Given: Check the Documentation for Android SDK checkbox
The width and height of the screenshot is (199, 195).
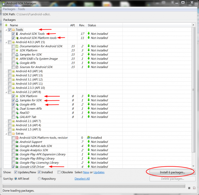Looking at the screenshot, I should [13, 46].
